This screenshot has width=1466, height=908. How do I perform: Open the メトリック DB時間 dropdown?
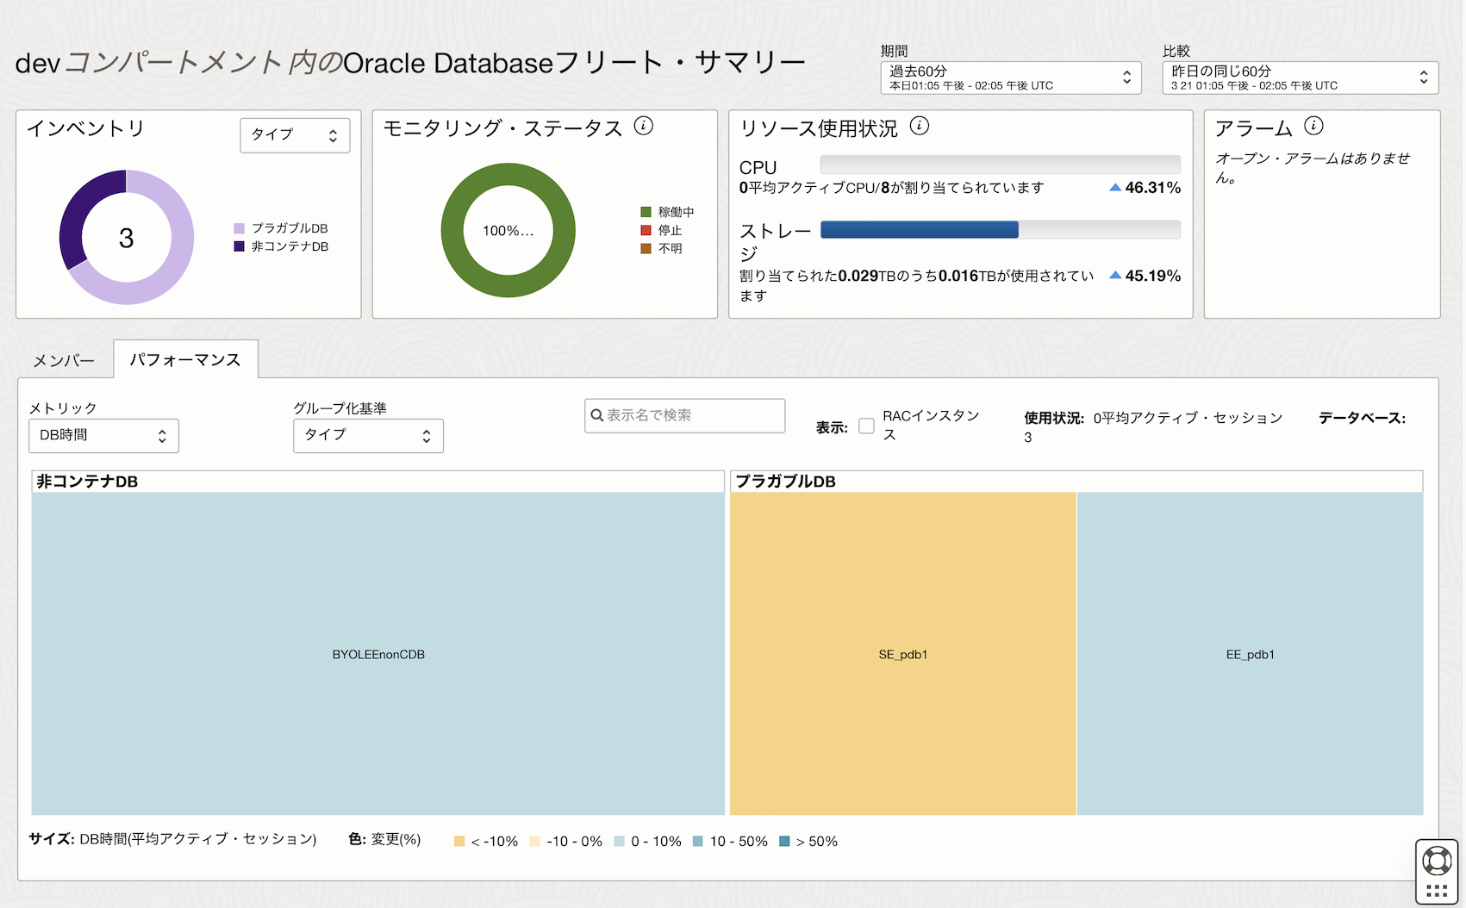[x=103, y=436]
